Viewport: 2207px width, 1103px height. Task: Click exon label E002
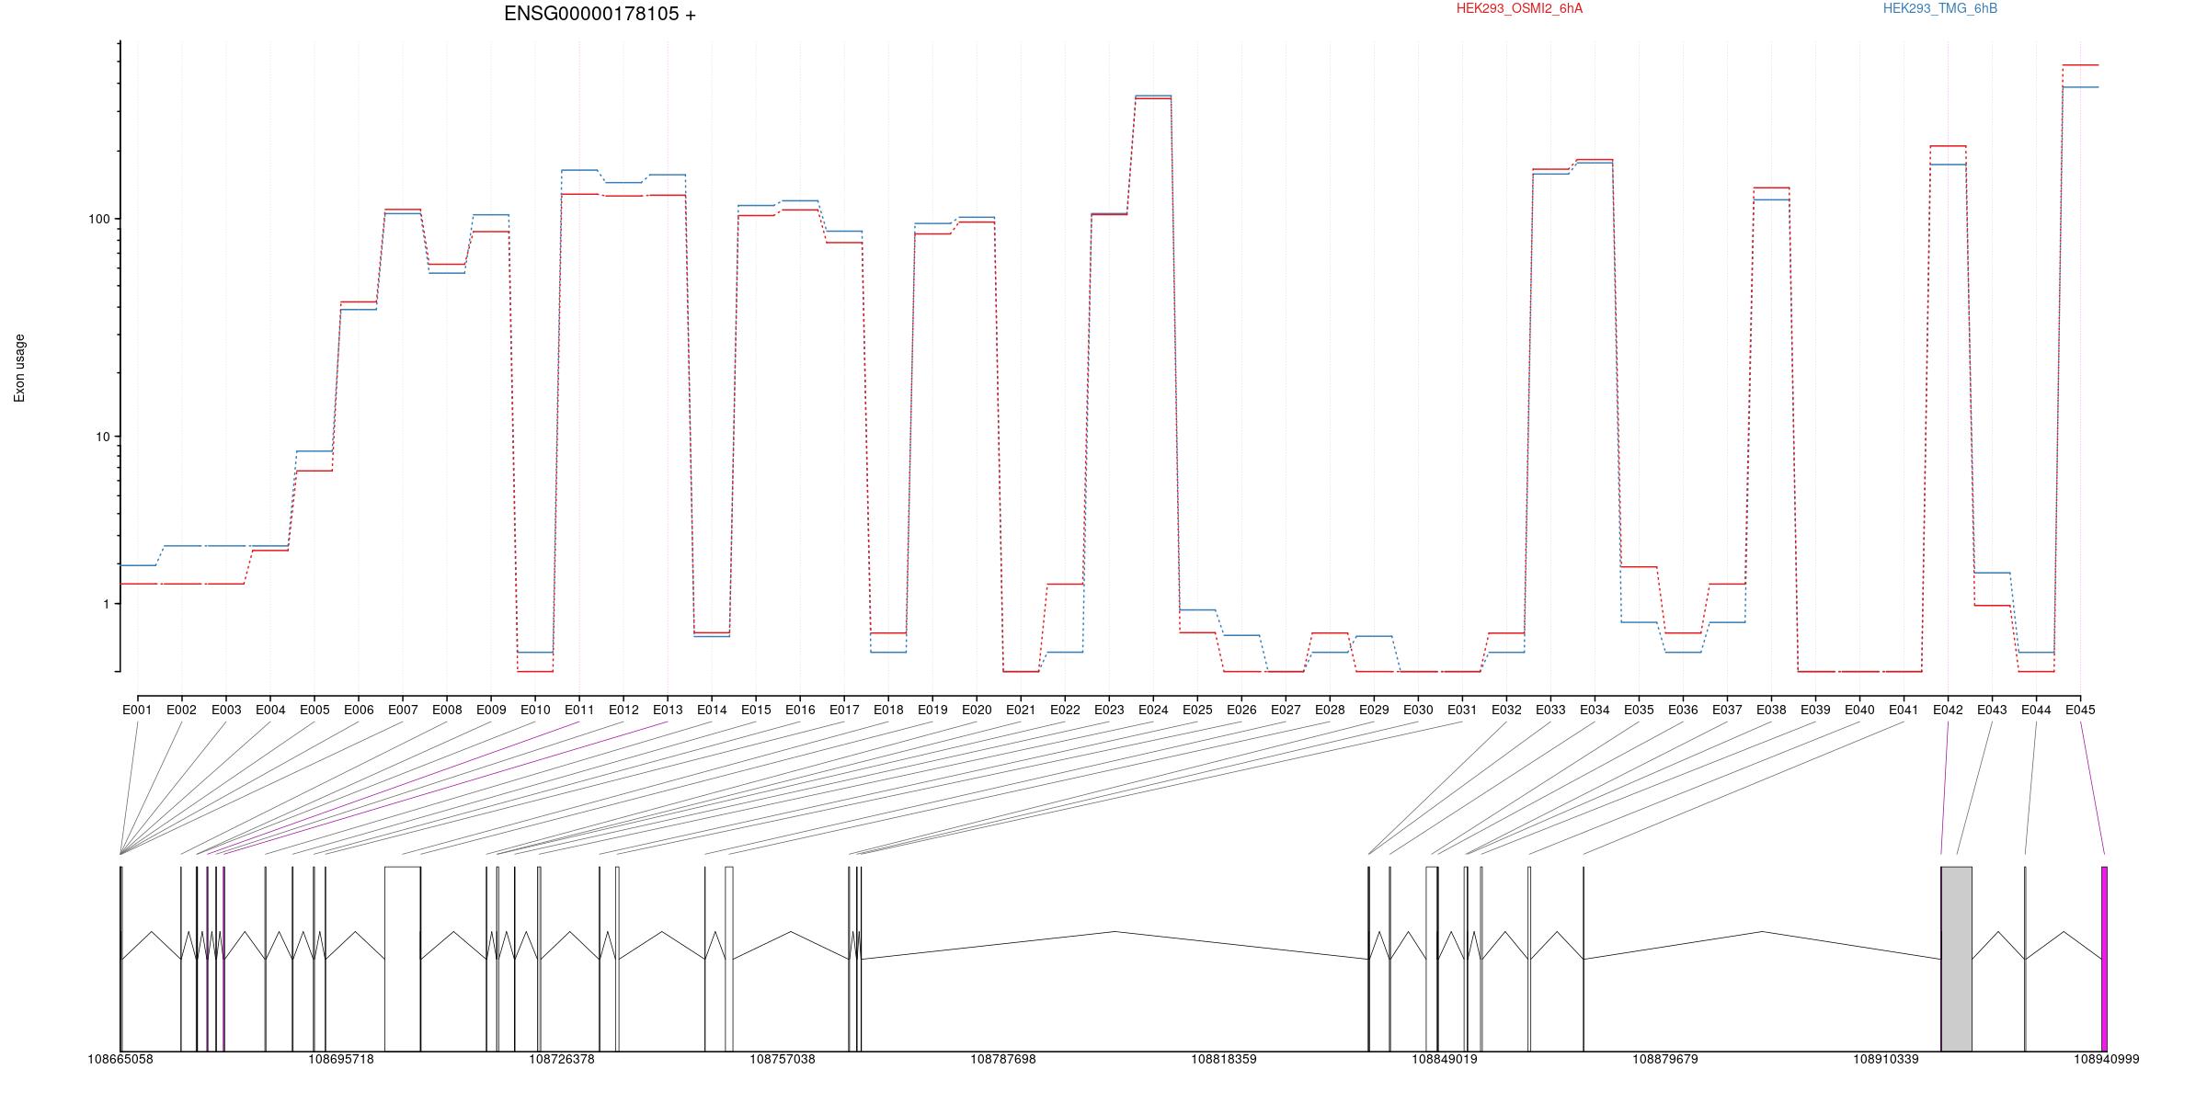[x=181, y=710]
